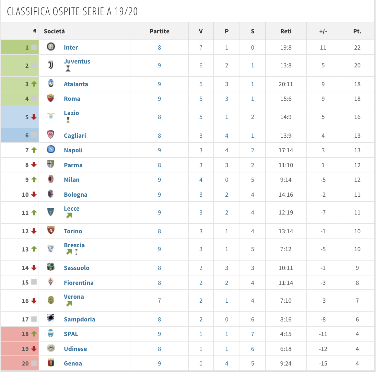Click the Napoli club badge

pos(51,150)
